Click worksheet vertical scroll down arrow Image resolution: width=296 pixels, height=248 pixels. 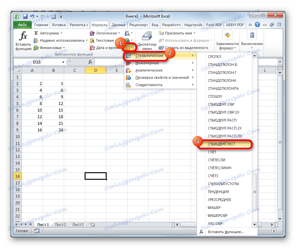pyautogui.click(x=280, y=219)
